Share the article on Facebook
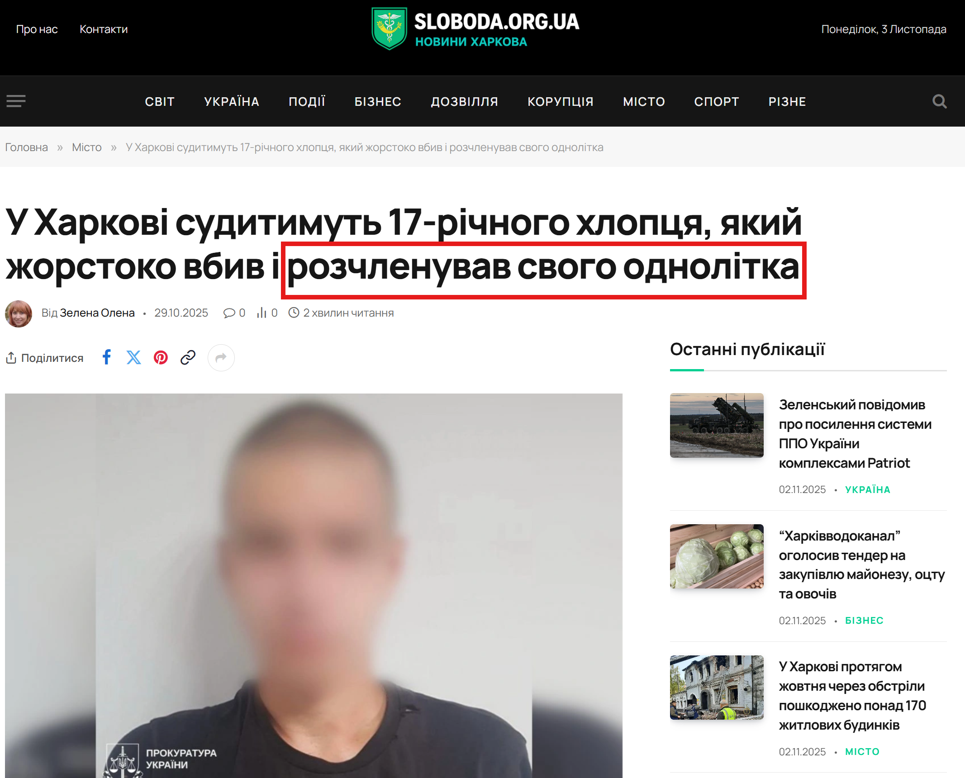 point(107,357)
